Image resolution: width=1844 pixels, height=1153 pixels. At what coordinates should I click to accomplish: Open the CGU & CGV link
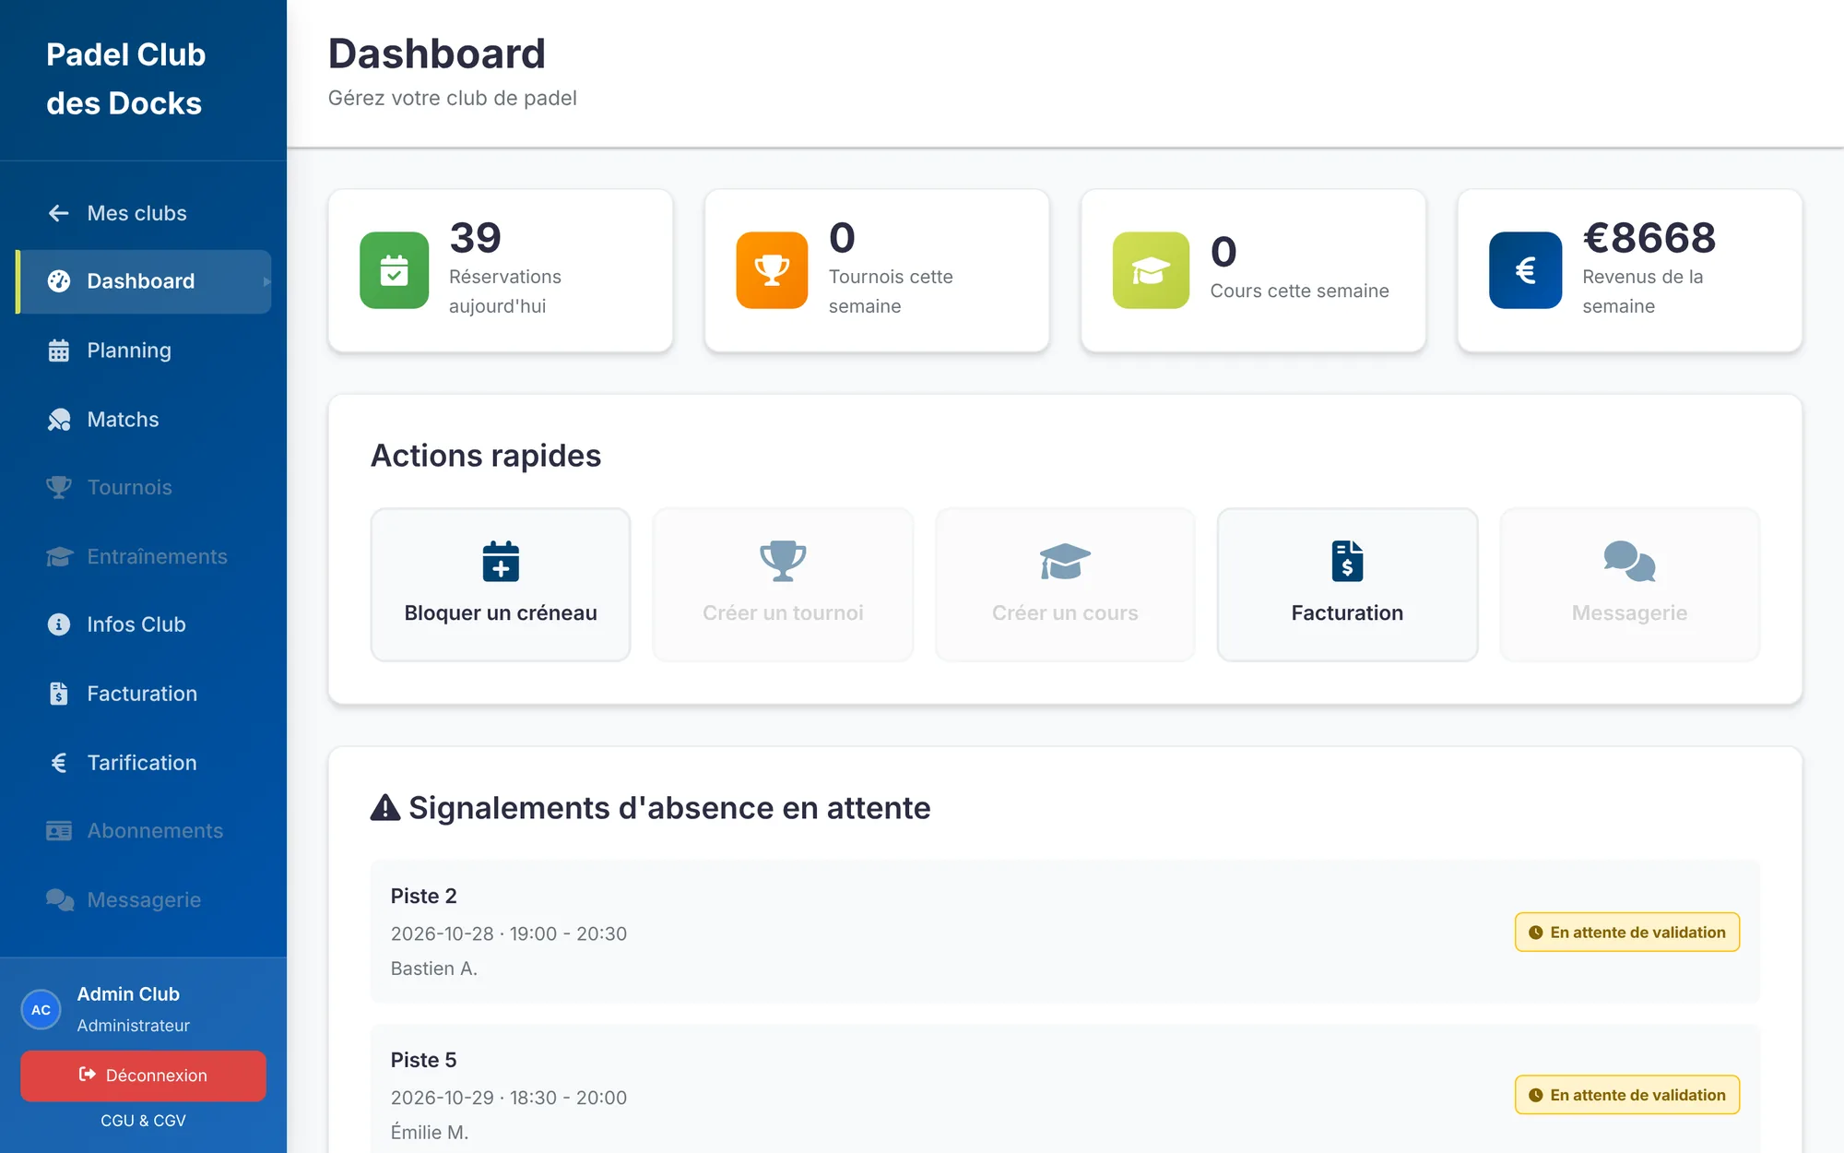pos(144,1121)
